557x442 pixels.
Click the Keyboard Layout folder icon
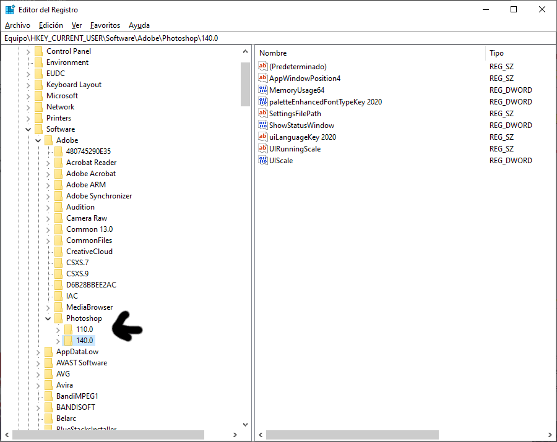(x=39, y=85)
